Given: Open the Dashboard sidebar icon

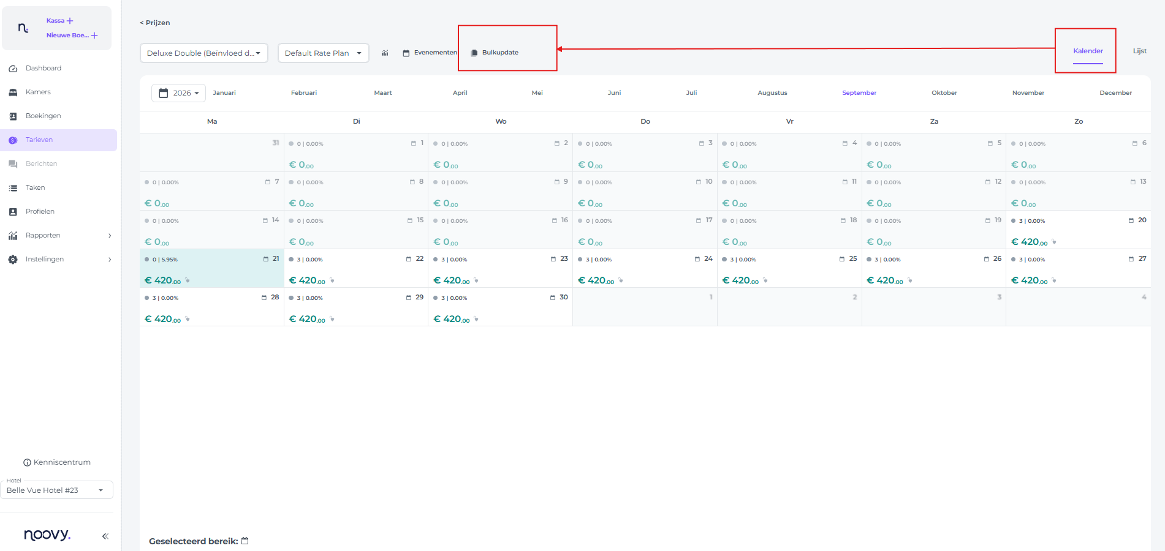Looking at the screenshot, I should pyautogui.click(x=13, y=69).
